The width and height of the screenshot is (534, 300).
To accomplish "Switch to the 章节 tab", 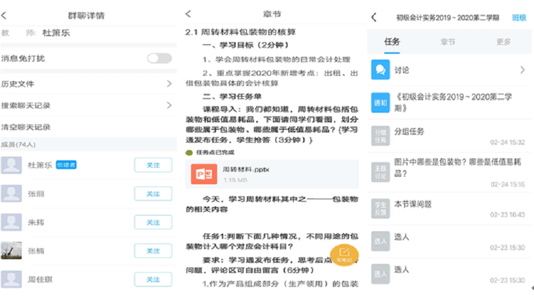I will click(x=447, y=42).
